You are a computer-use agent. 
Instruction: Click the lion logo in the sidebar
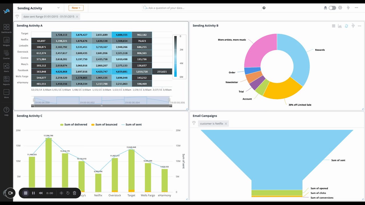tap(6, 11)
